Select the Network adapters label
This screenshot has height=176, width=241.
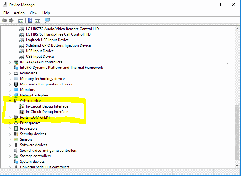[35, 95]
